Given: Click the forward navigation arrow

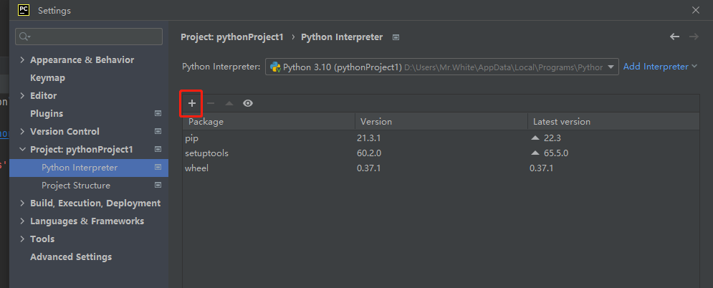Looking at the screenshot, I should [693, 37].
